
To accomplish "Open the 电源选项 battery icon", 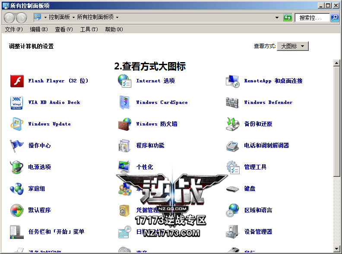I will click(x=16, y=167).
